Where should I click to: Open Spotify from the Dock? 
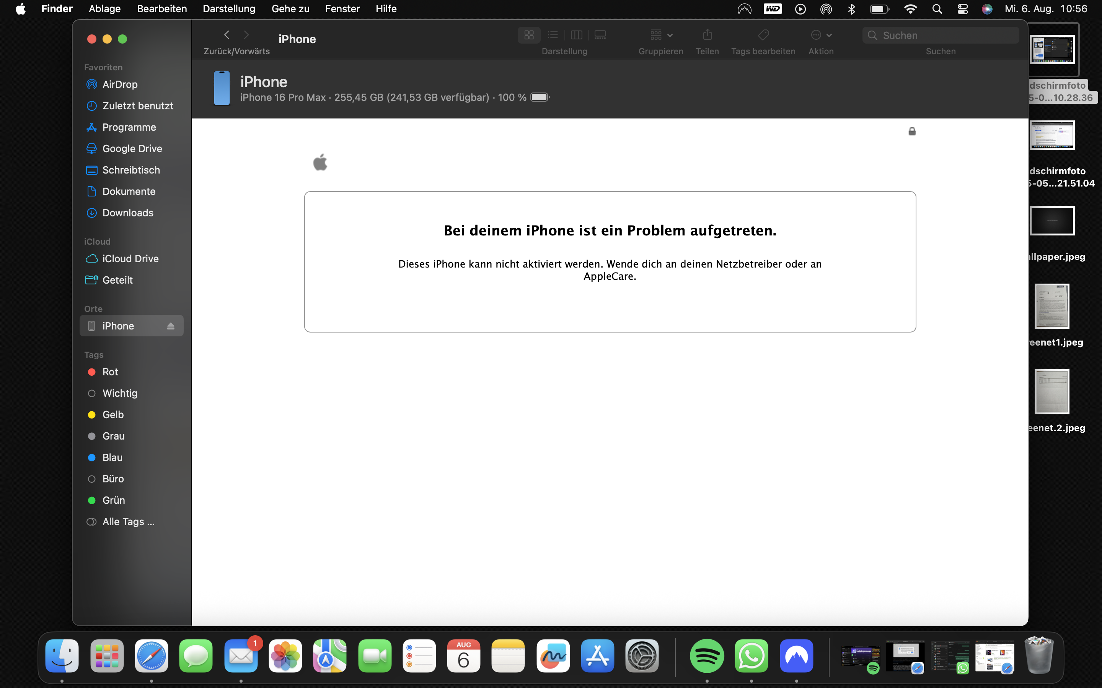click(x=707, y=656)
